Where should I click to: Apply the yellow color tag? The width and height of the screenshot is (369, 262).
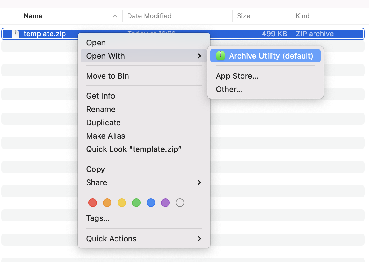[x=122, y=203]
